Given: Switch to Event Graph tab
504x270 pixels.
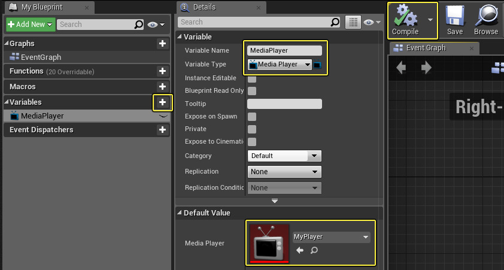Looking at the screenshot, I should (426, 48).
